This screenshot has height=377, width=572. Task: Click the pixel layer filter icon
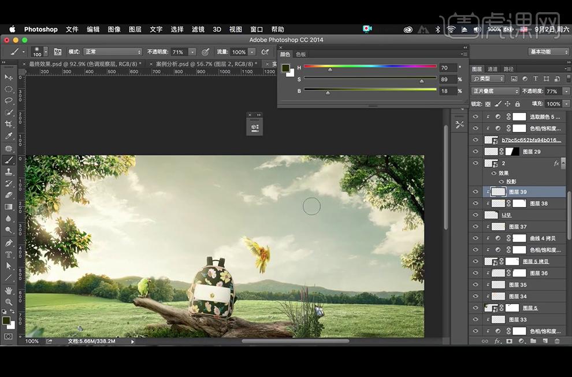coord(514,79)
